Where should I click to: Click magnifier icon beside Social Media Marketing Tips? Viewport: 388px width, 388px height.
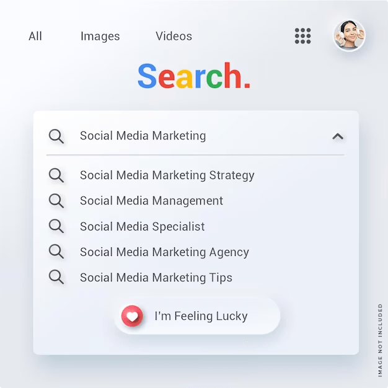56,276
